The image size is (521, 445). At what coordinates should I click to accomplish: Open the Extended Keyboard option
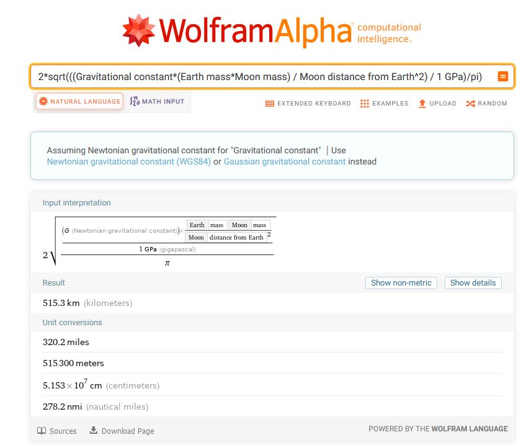pos(314,104)
